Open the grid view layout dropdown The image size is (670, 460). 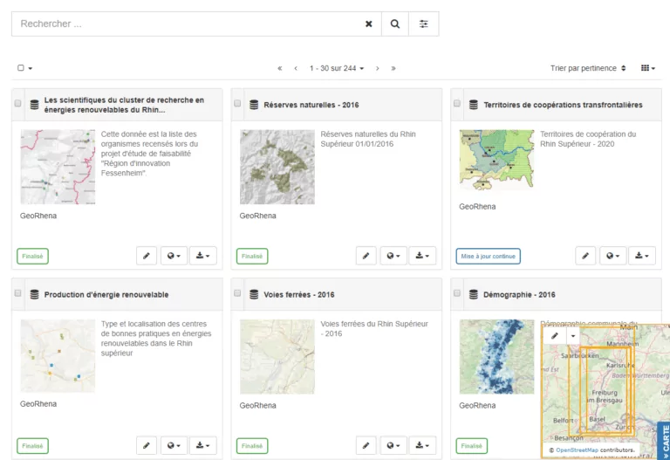pyautogui.click(x=648, y=68)
